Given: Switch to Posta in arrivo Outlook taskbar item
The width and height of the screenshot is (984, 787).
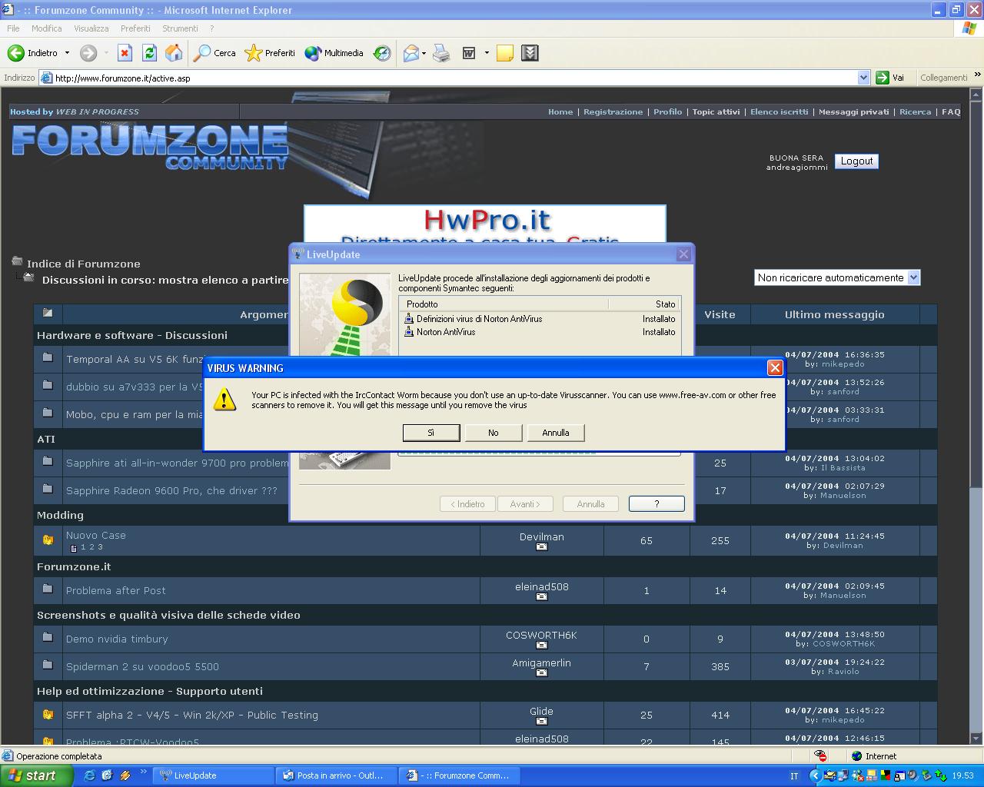Looking at the screenshot, I should 337,775.
